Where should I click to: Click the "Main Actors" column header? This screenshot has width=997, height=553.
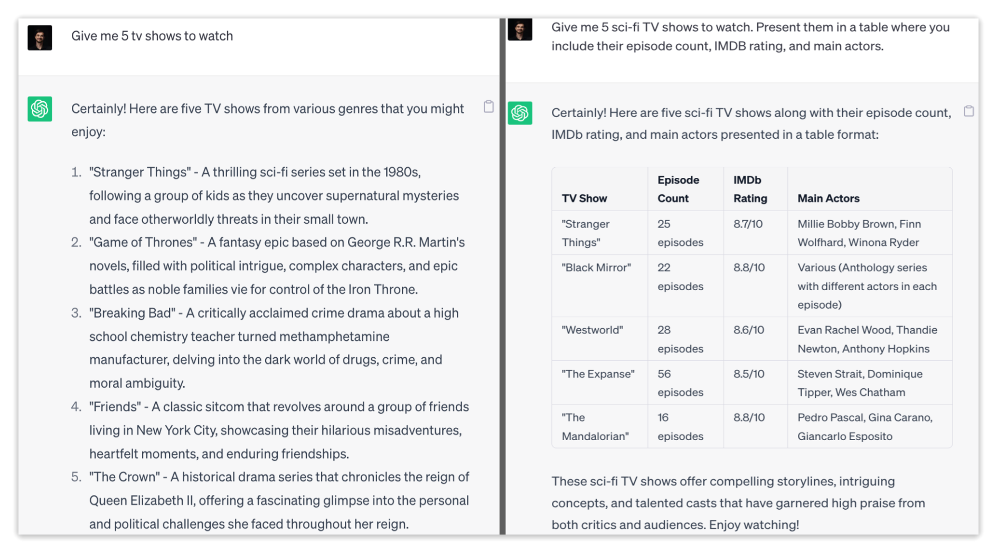[x=828, y=198]
